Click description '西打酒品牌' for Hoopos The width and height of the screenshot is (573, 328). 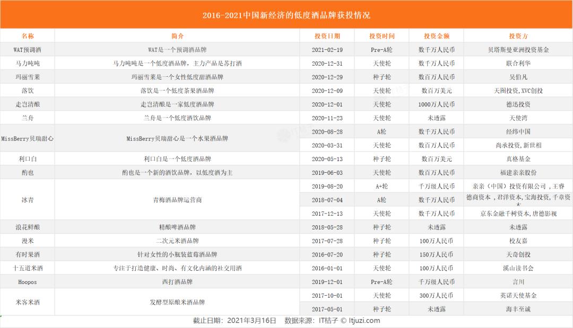click(x=177, y=282)
